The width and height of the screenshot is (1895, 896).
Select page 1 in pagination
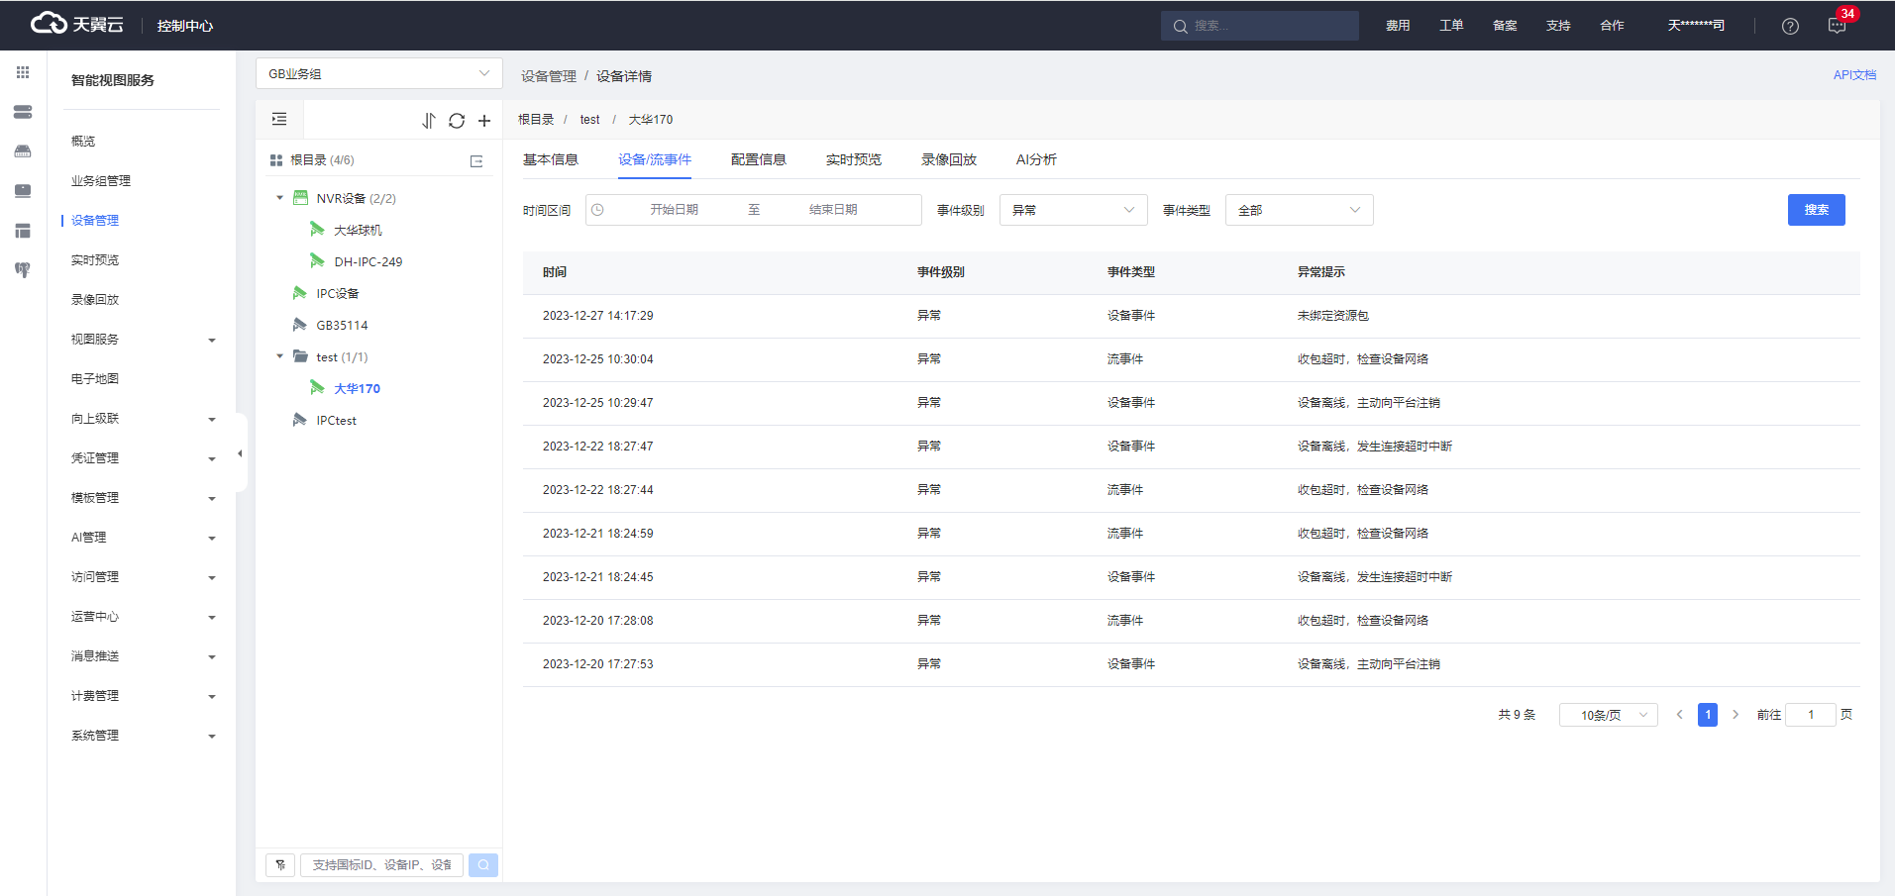pos(1708,715)
